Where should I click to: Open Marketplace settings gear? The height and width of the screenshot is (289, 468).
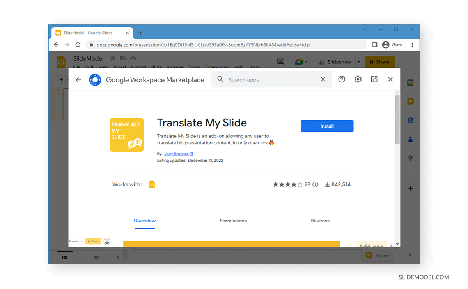click(x=358, y=79)
